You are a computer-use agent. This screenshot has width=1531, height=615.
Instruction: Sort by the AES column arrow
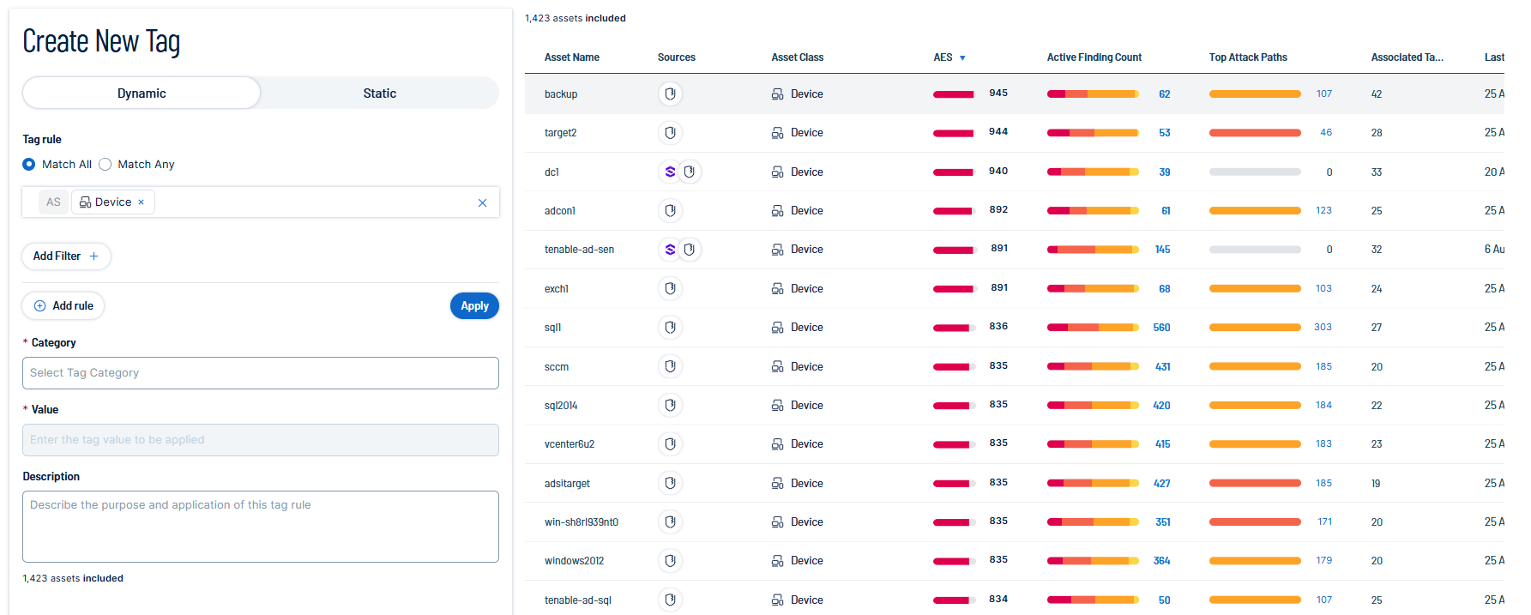(962, 58)
